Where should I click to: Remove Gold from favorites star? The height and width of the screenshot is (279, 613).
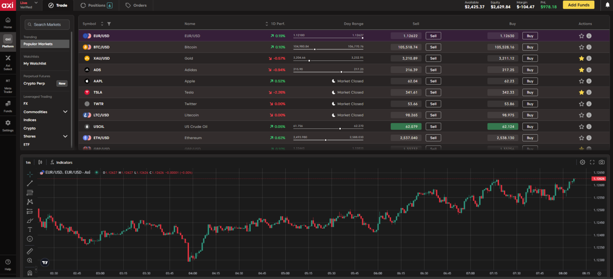click(x=581, y=59)
